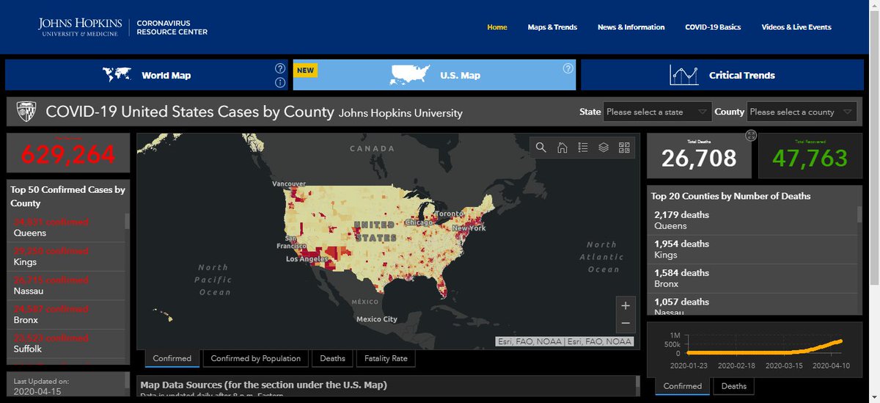The height and width of the screenshot is (403, 880).
Task: Click the world map globe icon
Action: [x=117, y=75]
